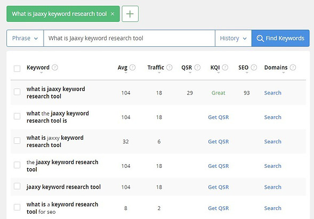Open the Phrase match type dropdown
The width and height of the screenshot is (314, 219).
(x=25, y=38)
